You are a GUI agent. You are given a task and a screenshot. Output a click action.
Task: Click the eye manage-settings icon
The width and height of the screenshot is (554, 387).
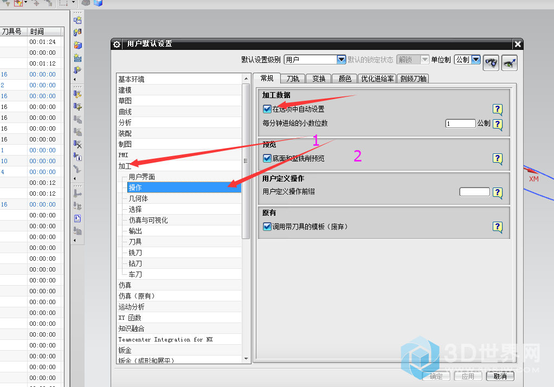pyautogui.click(x=510, y=63)
